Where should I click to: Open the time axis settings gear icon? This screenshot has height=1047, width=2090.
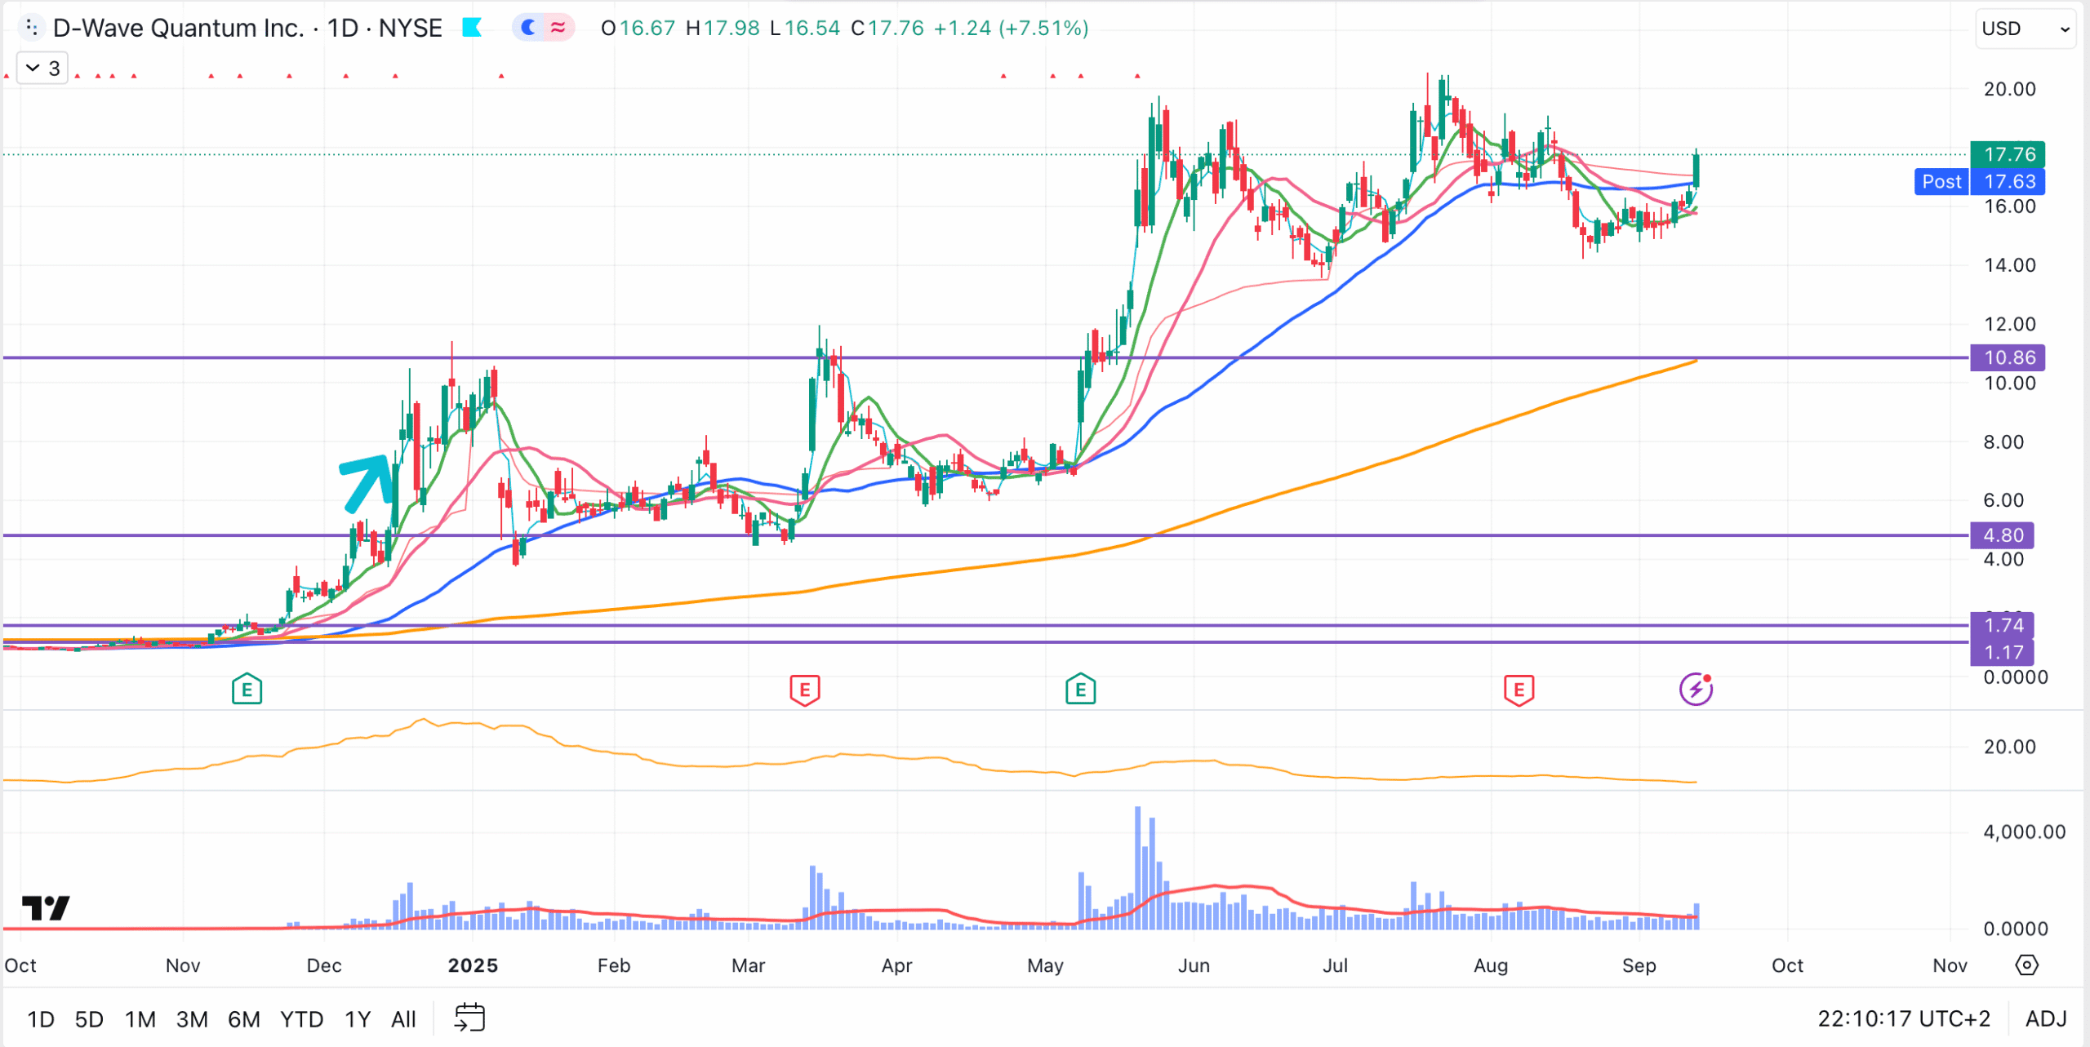[2026, 965]
